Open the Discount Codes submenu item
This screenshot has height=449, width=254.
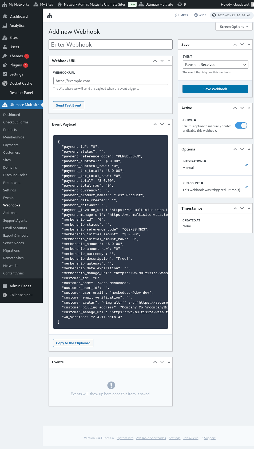[15, 175]
